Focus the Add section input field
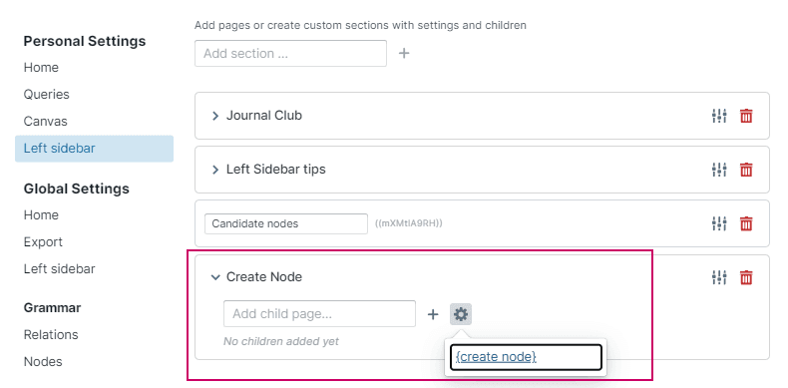The height and width of the screenshot is (388, 788). click(290, 53)
